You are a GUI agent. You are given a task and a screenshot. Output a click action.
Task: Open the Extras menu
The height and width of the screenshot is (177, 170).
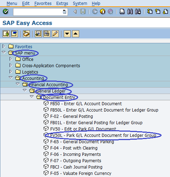62,4
